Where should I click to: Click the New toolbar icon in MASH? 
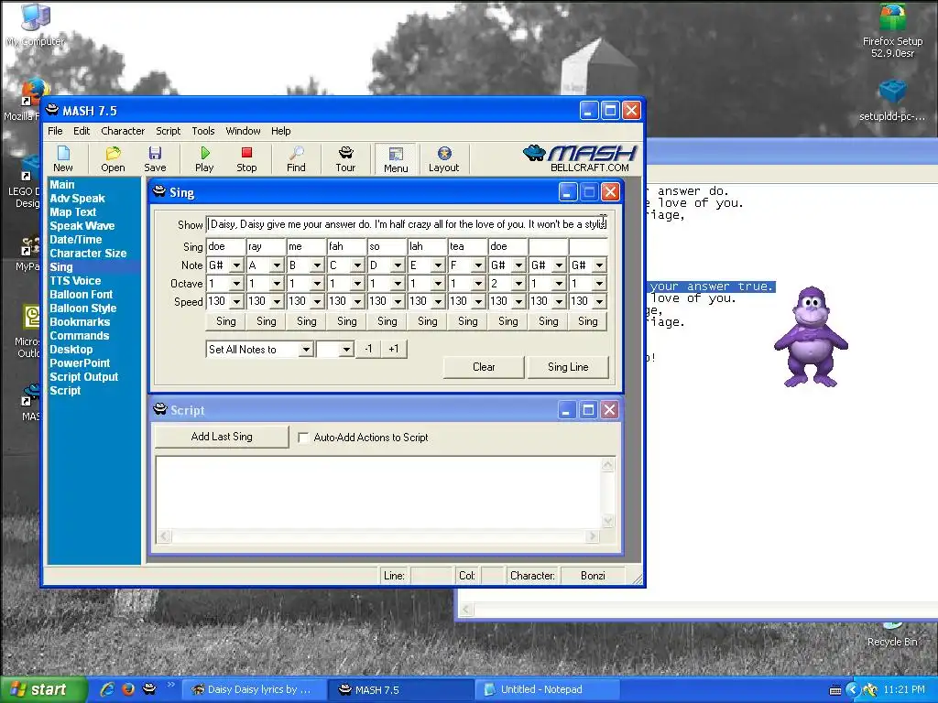63,158
